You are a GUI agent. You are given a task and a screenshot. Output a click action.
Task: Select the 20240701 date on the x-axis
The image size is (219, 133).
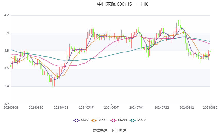pos(136,107)
